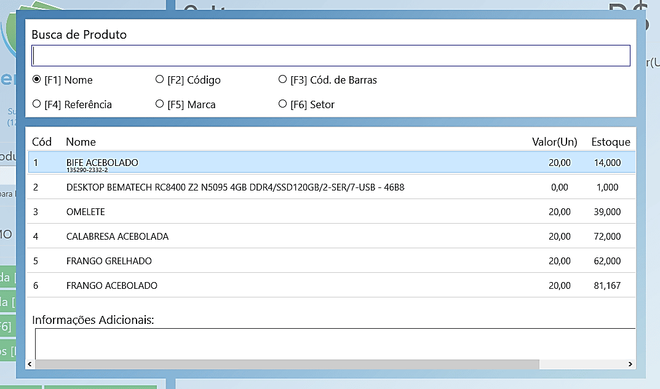Click the Busca de Produto search field

coord(331,56)
